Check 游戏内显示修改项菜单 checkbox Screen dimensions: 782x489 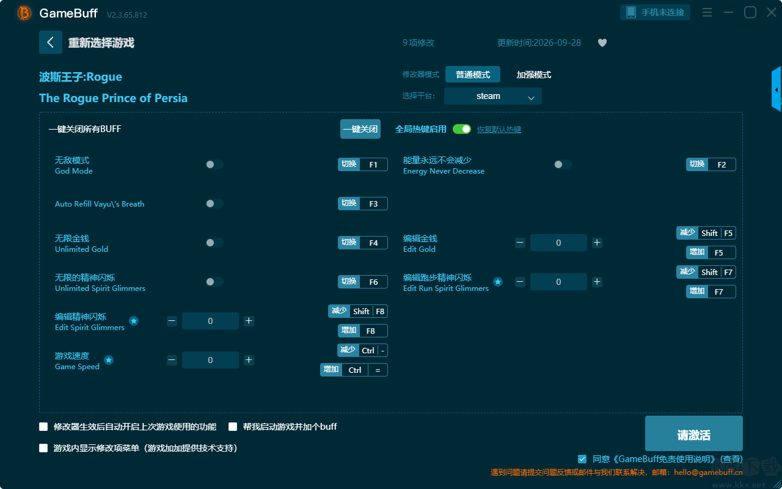(43, 448)
